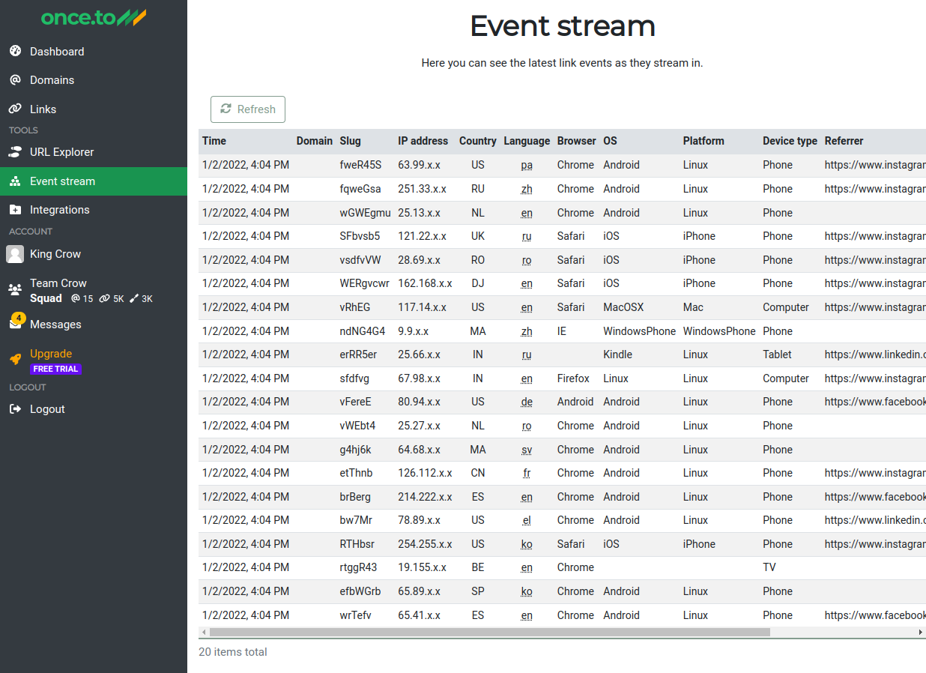The image size is (926, 673).
Task: Click the messages count badge showing 4
Action: pos(19,318)
